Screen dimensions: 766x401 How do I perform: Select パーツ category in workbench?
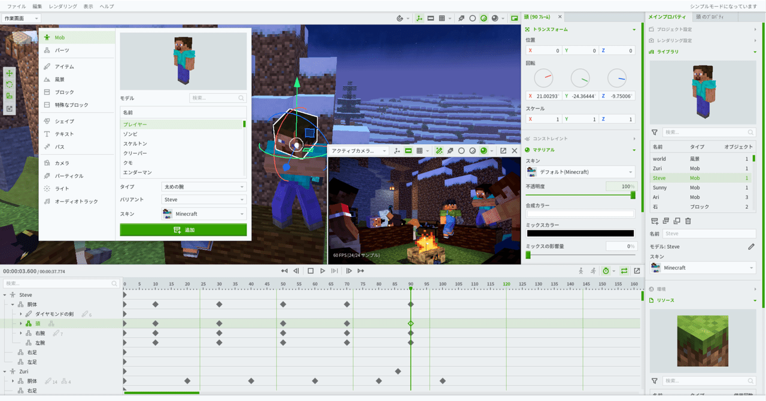pyautogui.click(x=77, y=50)
